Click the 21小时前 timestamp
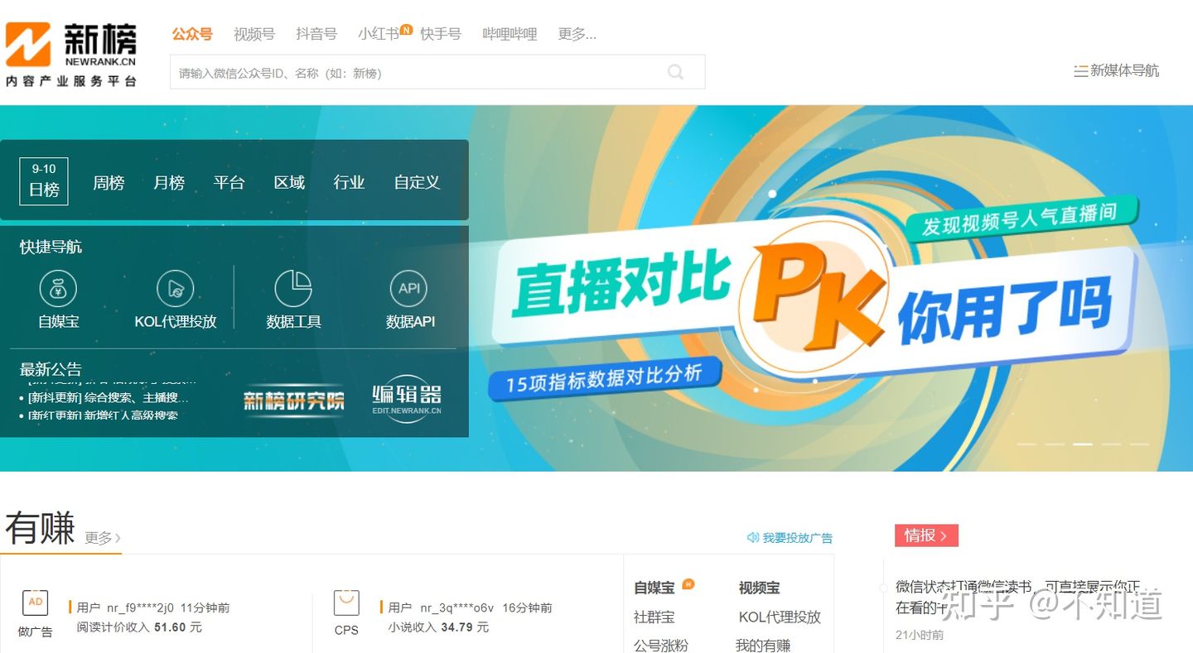 920,635
